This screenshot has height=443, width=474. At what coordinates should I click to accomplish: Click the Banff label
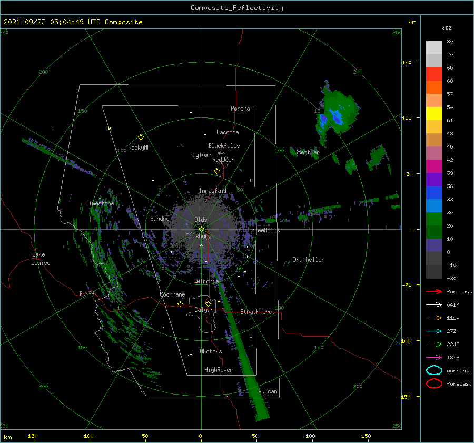(87, 293)
